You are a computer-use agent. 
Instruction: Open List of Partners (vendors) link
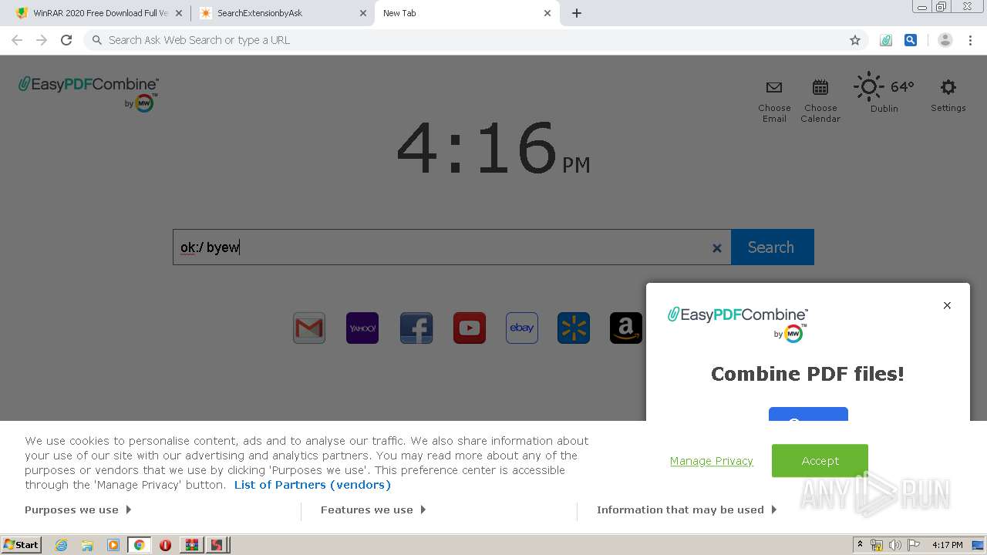[312, 485]
